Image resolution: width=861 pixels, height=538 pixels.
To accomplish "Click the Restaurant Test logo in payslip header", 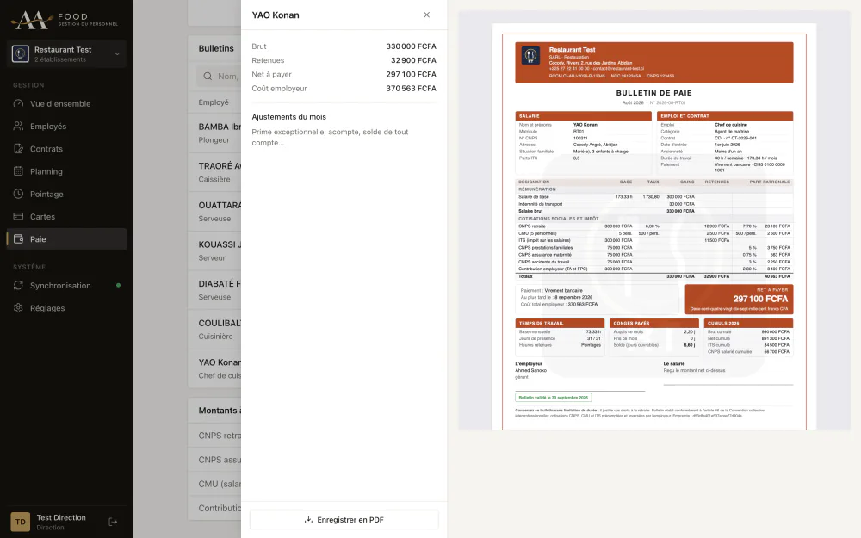I will pyautogui.click(x=530, y=55).
